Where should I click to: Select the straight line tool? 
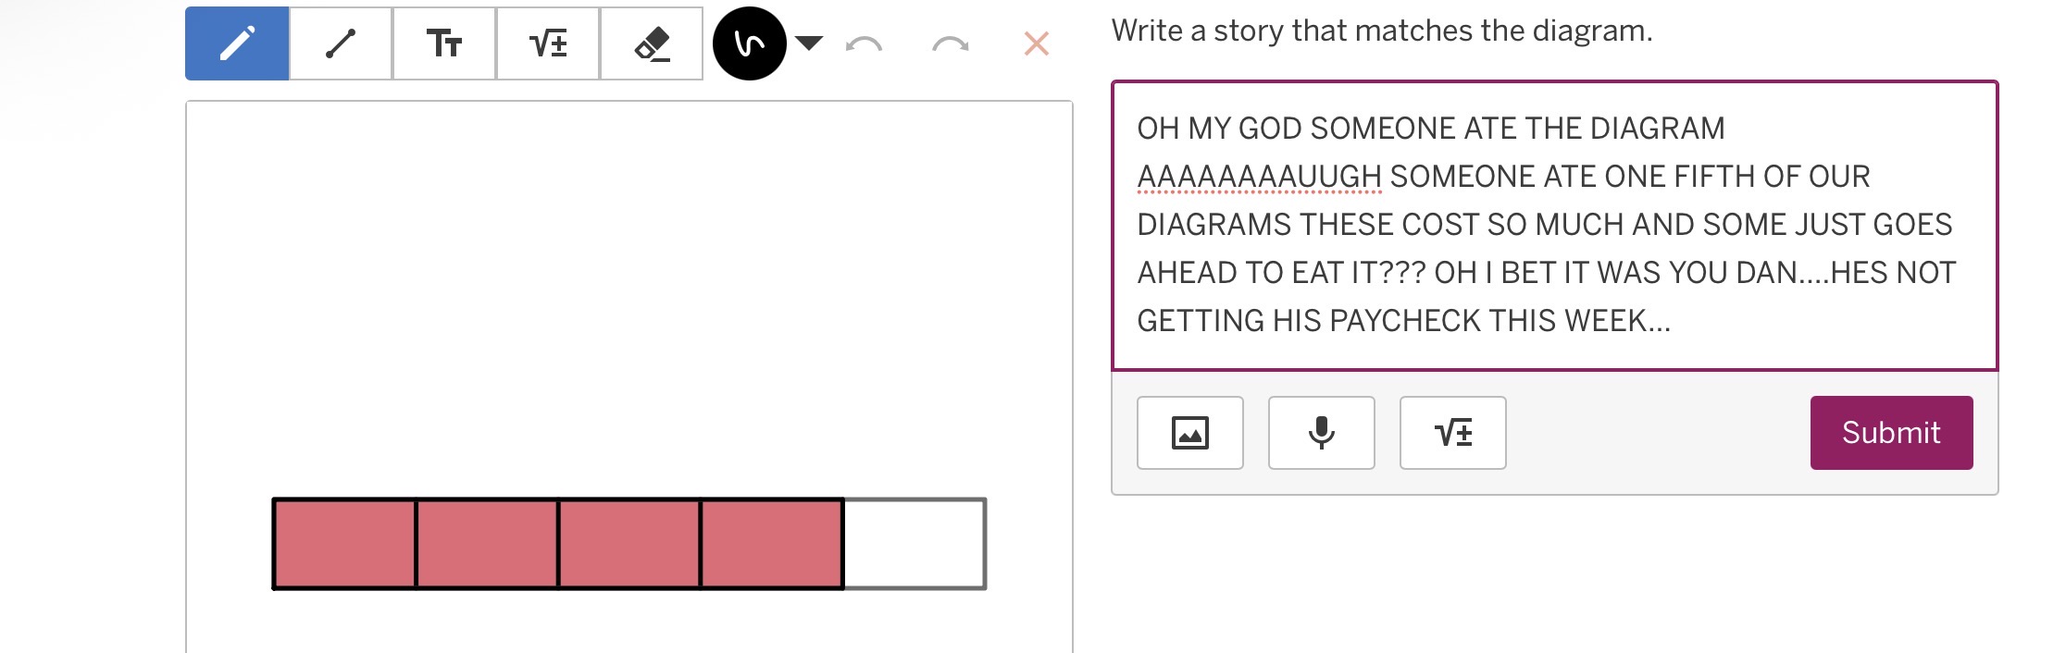coord(341,43)
